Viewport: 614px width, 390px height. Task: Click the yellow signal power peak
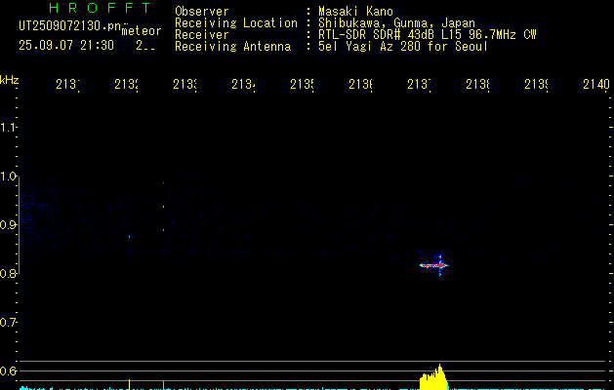click(x=433, y=378)
